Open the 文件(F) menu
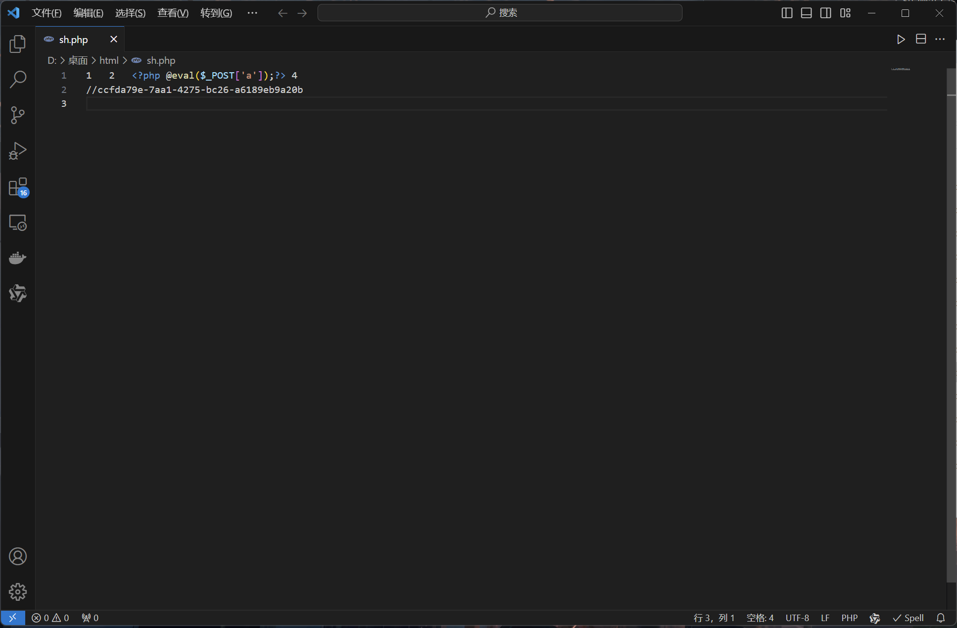Screen dimensions: 957x628 (x=46, y=13)
